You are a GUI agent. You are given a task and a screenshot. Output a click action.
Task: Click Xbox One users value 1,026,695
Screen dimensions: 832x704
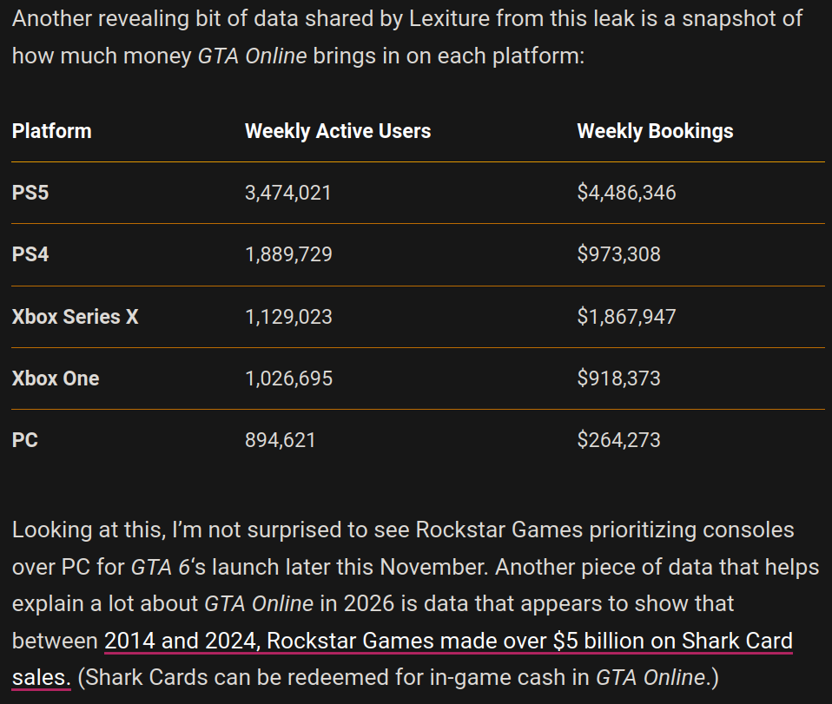coord(288,378)
